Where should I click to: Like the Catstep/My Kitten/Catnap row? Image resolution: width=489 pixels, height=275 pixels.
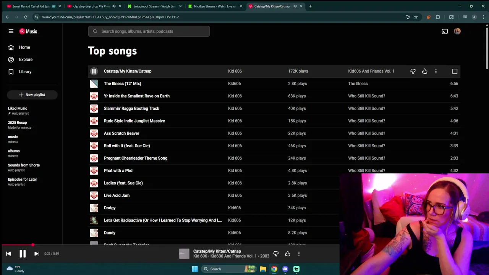(x=424, y=71)
